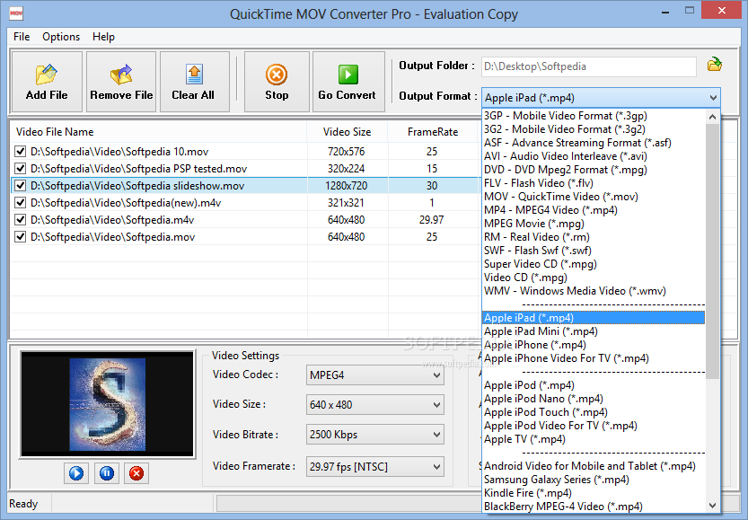Select WMV - Windows Media Video

[x=594, y=291]
